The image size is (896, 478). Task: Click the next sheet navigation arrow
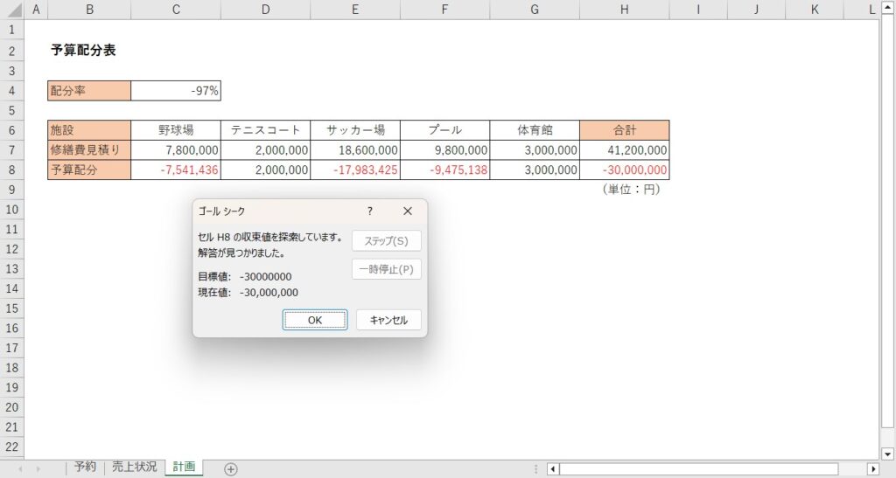pyautogui.click(x=38, y=469)
